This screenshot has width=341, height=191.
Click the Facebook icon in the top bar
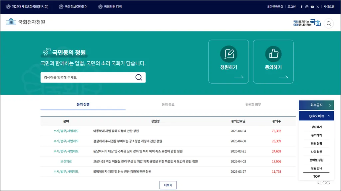click(302, 7)
